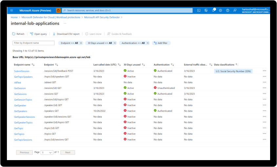Open the ellipsis next to the internal-lob-applications title

click(65, 23)
